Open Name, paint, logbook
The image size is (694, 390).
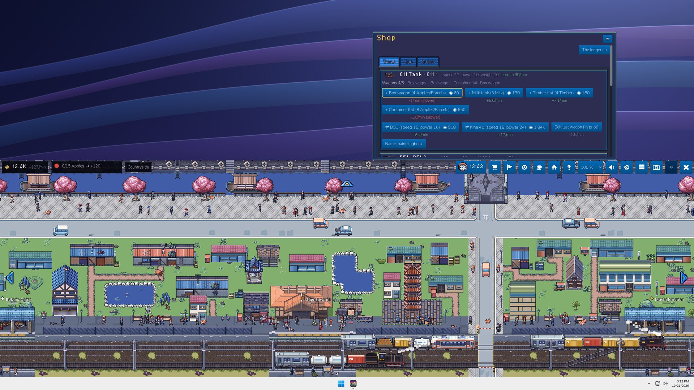[404, 144]
